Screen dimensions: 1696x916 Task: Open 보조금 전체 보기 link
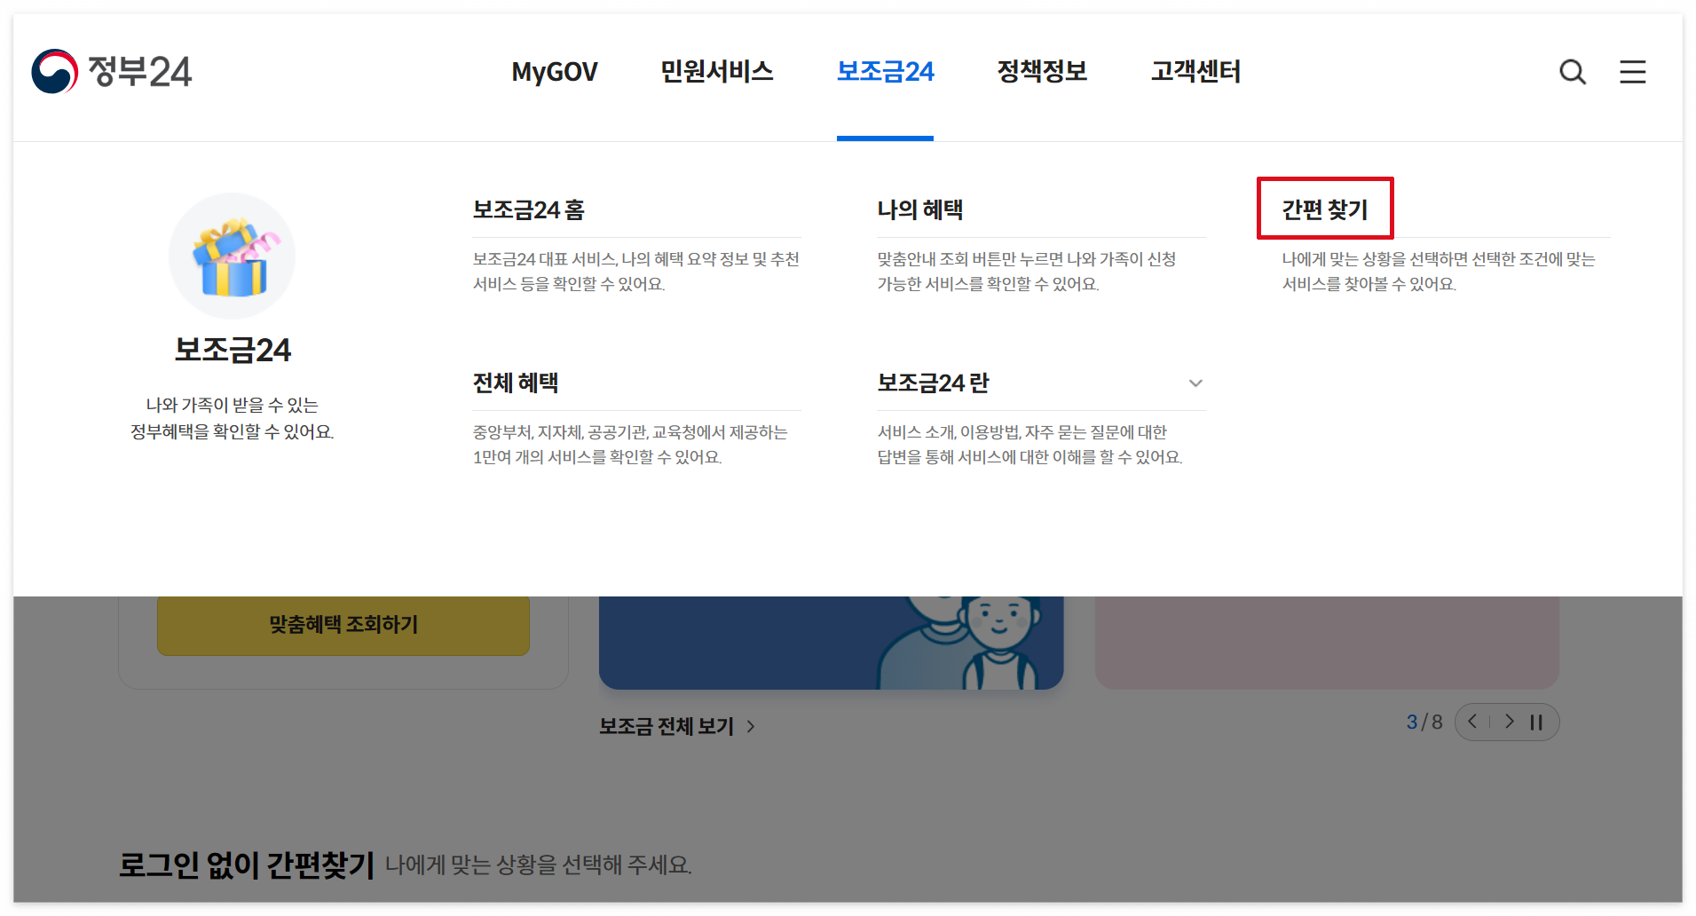click(667, 726)
